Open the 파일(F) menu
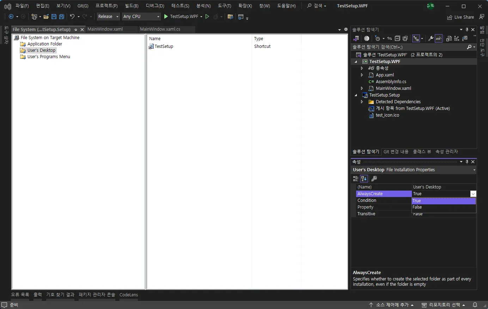The image size is (488, 309). [22, 6]
